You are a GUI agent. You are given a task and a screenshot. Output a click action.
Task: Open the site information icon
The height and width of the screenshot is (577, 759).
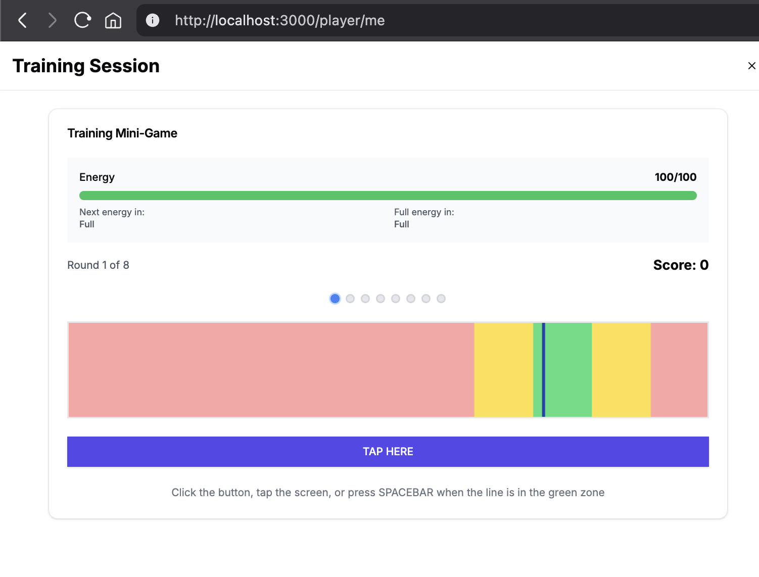152,21
